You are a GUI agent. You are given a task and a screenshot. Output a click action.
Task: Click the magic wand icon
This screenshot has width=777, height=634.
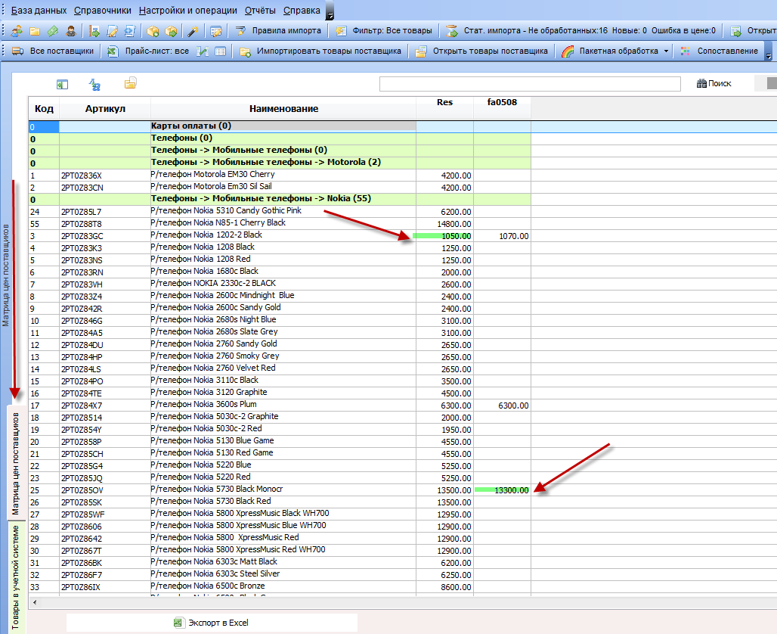click(x=193, y=31)
